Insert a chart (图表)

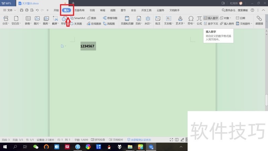[91, 18]
